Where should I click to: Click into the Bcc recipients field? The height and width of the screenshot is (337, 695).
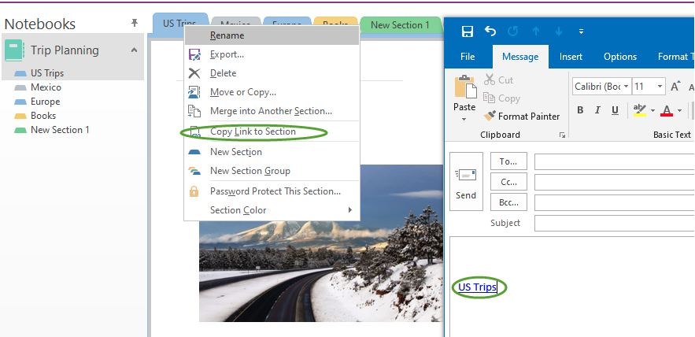point(615,202)
